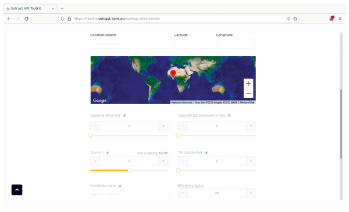Click the Efficiency factor value 90
This screenshot has width=349, height=212.
217,193
